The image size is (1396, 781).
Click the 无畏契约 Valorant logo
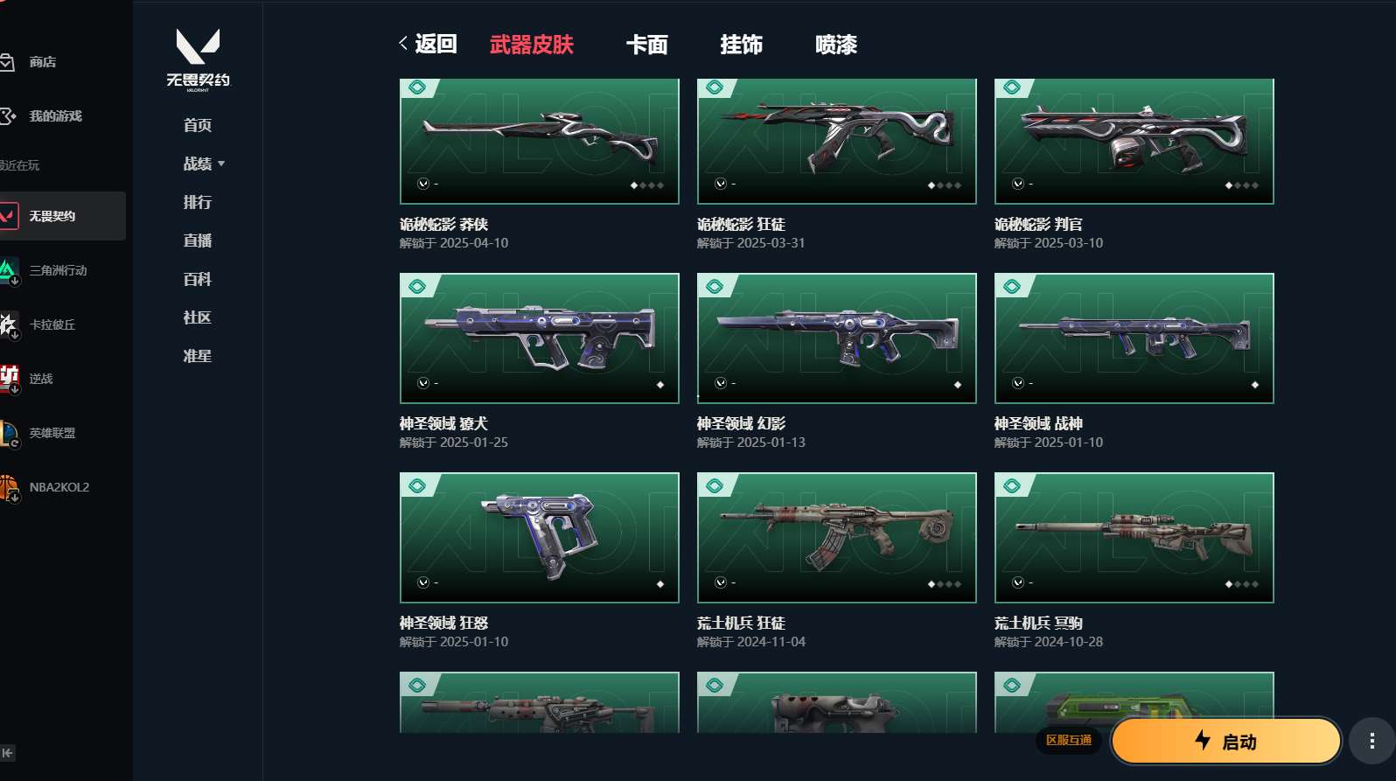[198, 59]
